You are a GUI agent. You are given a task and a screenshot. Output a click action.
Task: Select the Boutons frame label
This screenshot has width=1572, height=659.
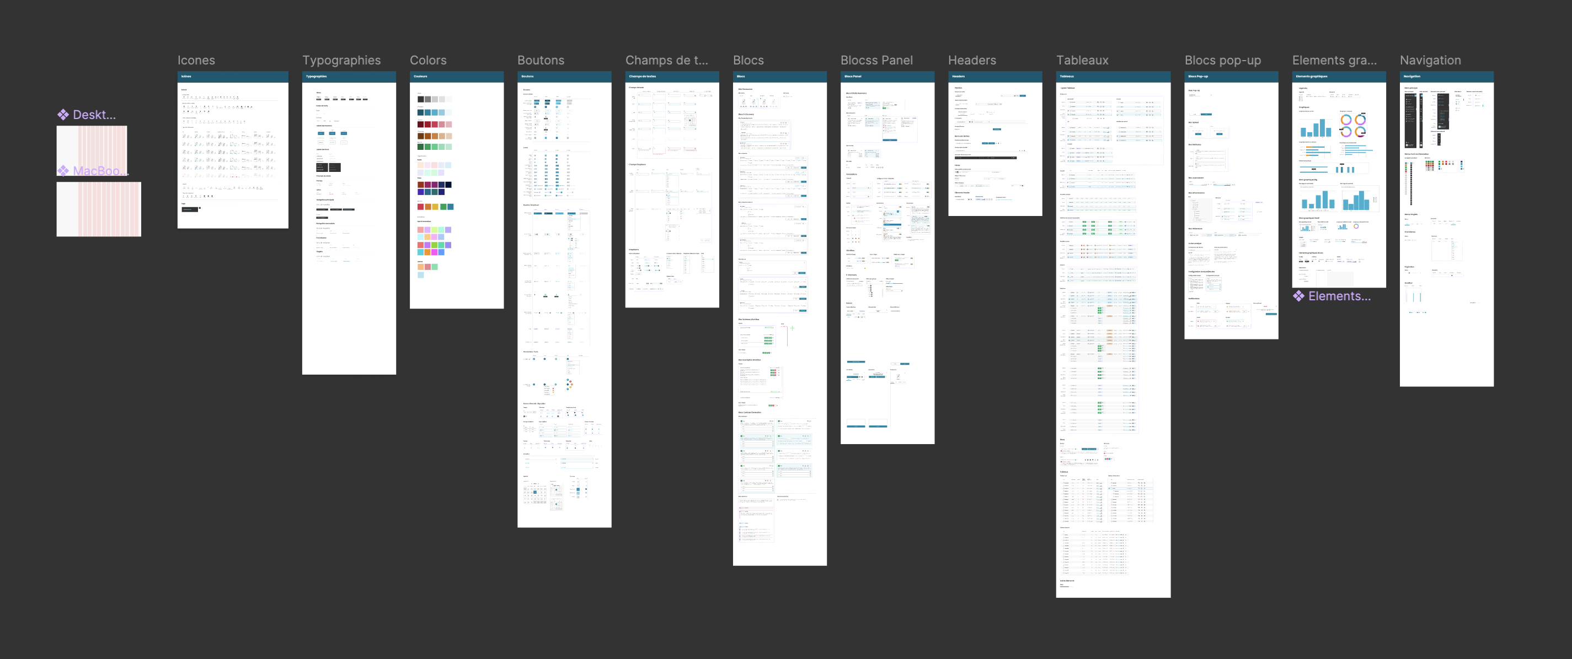tap(541, 61)
